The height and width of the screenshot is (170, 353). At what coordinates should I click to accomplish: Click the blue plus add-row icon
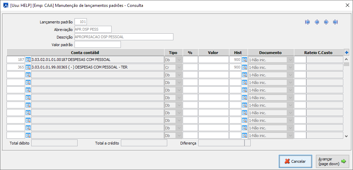pyautogui.click(x=346, y=53)
